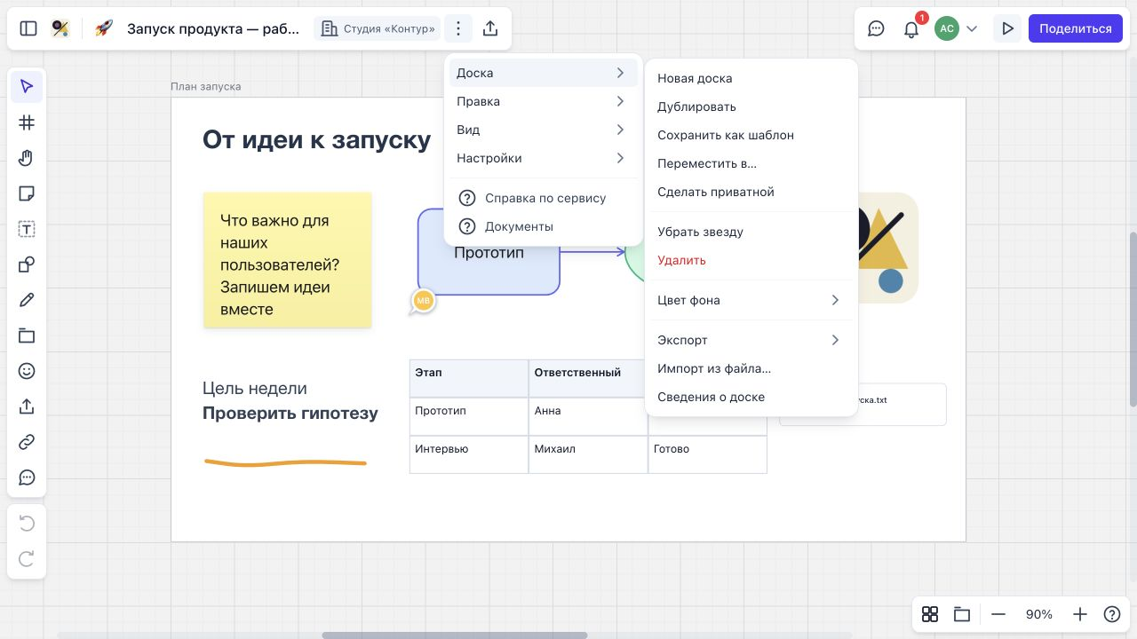Screen dimensions: 1137x639
Task: Click the upload file tool in left toolbar
Action: [27, 406]
